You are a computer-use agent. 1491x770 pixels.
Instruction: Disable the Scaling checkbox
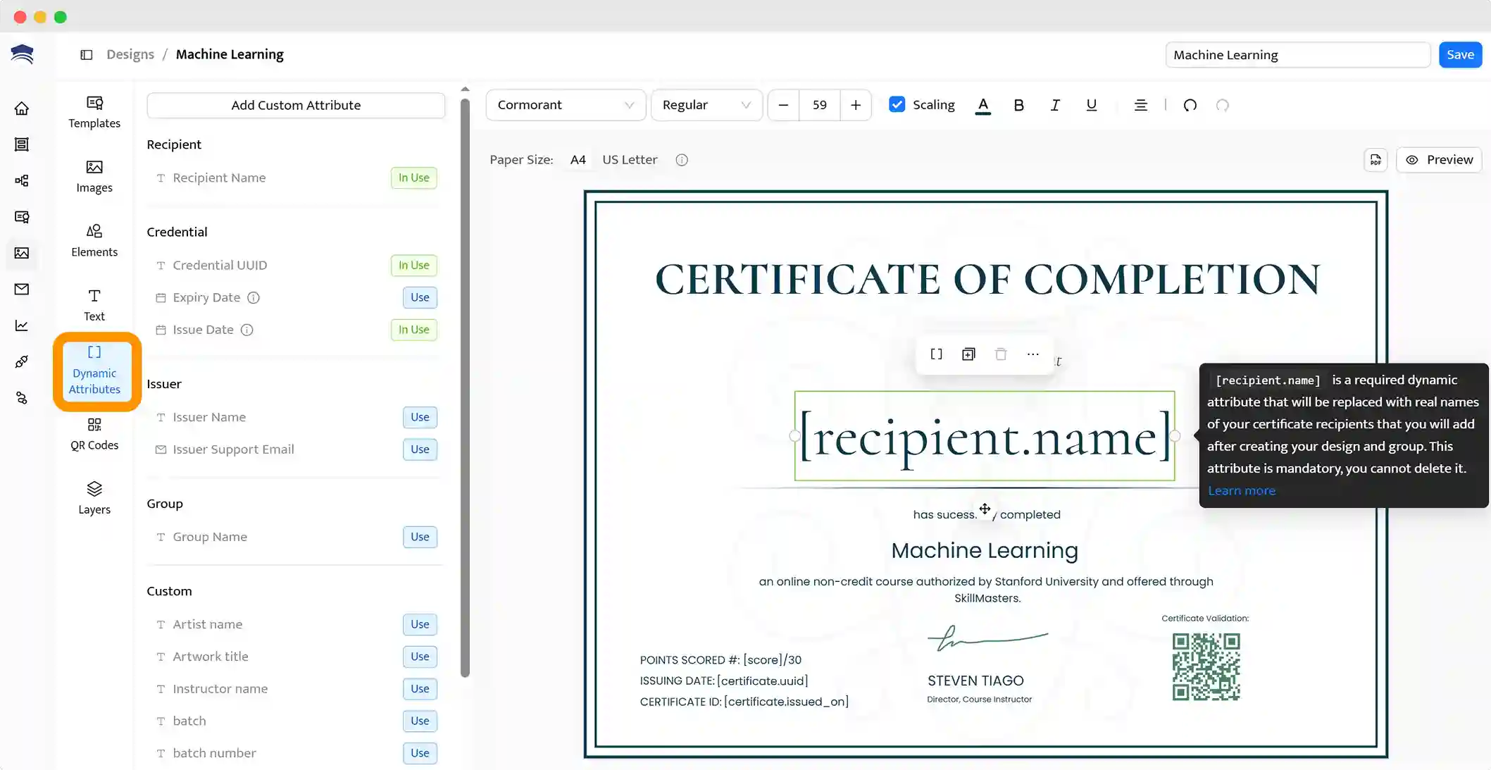pos(897,104)
